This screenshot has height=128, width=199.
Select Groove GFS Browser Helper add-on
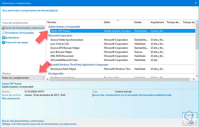[x=65, y=48]
